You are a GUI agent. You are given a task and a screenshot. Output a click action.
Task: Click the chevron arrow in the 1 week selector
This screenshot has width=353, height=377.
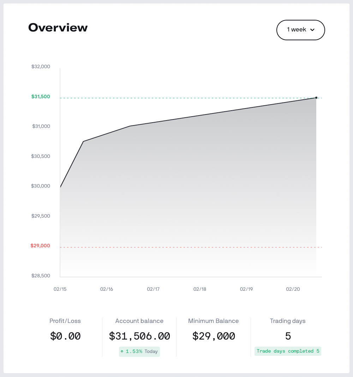pyautogui.click(x=312, y=30)
